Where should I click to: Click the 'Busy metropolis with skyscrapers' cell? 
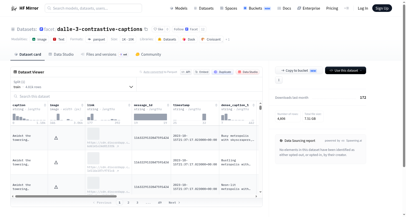tap(238, 138)
